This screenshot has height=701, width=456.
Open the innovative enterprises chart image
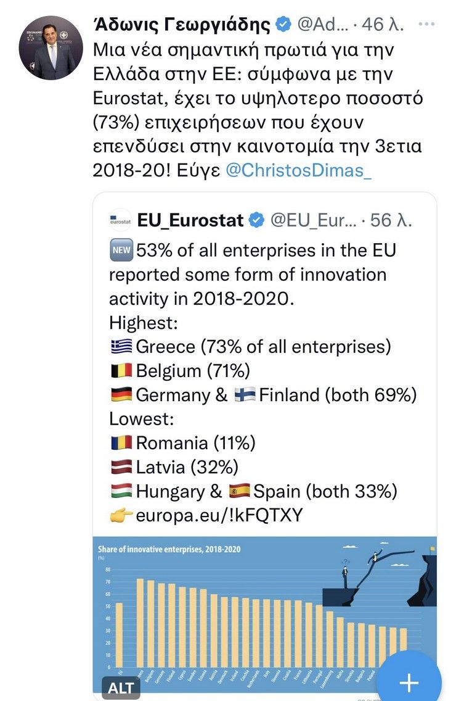pyautogui.click(x=264, y=618)
